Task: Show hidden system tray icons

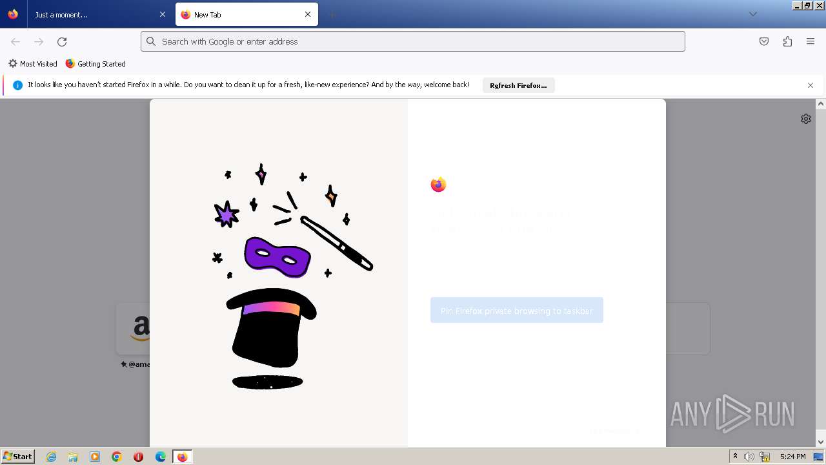Action: point(735,457)
